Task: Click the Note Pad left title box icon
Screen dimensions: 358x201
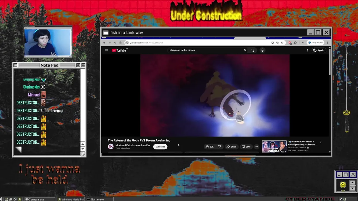Action: pyautogui.click(x=15, y=65)
